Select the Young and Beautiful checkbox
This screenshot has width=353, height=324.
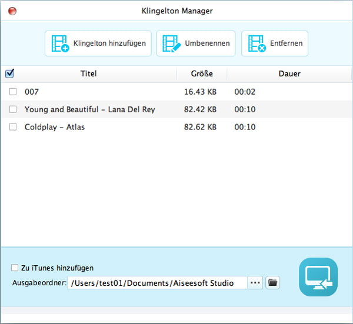tap(13, 109)
